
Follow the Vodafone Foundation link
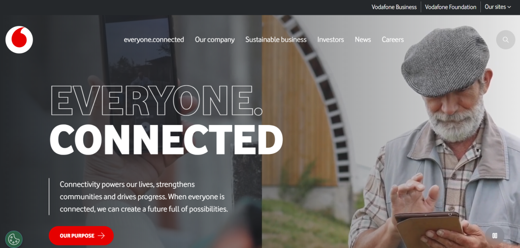click(x=450, y=7)
